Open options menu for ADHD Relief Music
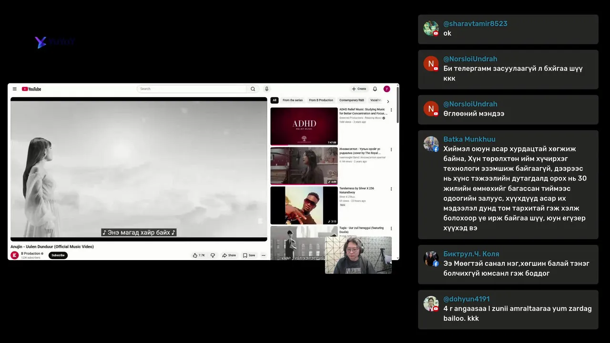Image resolution: width=610 pixels, height=343 pixels. tap(391, 110)
